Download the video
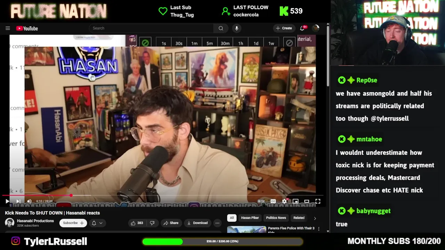This screenshot has width=445, height=250. coord(197,223)
